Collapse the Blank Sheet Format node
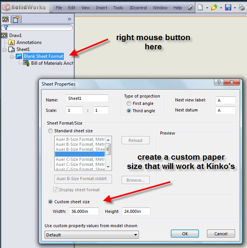The image size is (247, 248). click(12, 57)
